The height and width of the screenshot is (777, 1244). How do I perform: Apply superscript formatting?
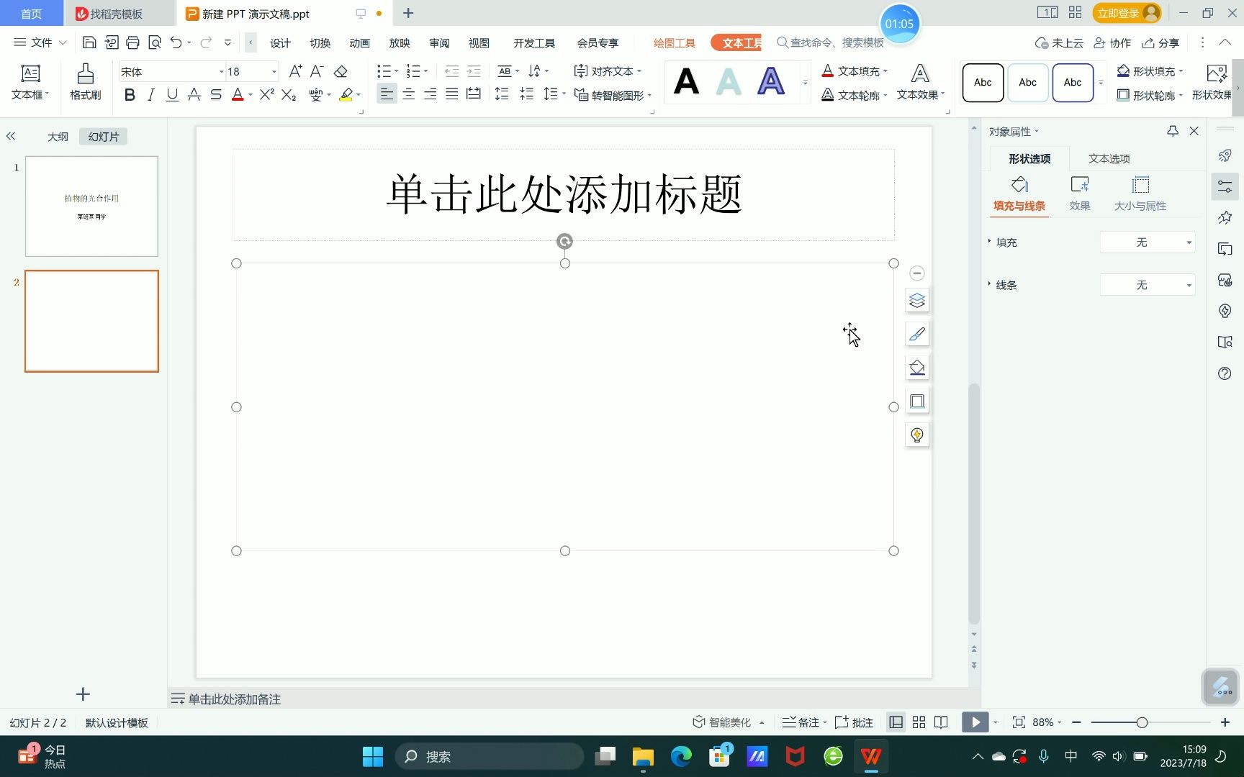coord(266,94)
